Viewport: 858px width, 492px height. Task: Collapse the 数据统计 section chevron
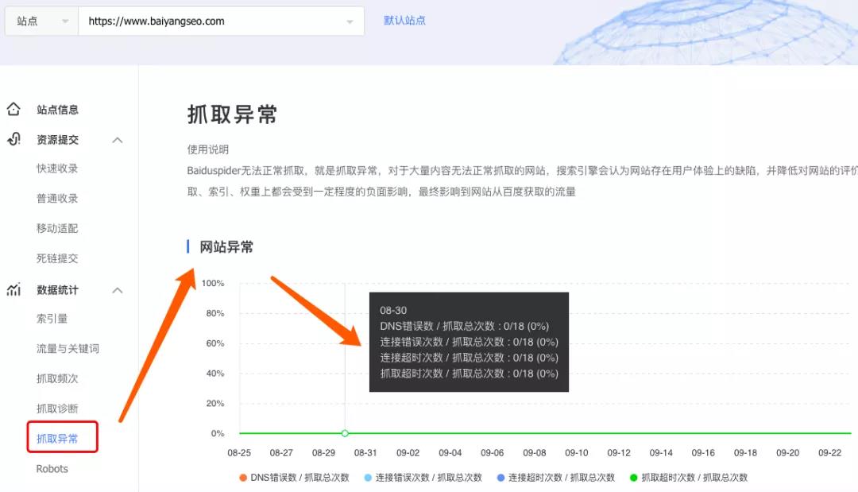[118, 290]
